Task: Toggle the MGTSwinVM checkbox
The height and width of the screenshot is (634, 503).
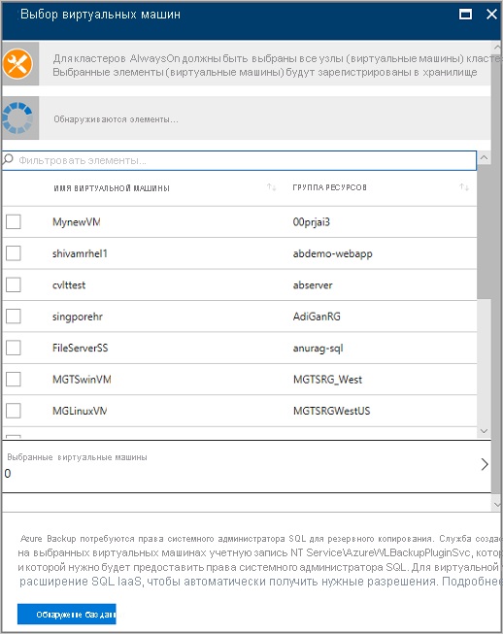Action: click(14, 380)
